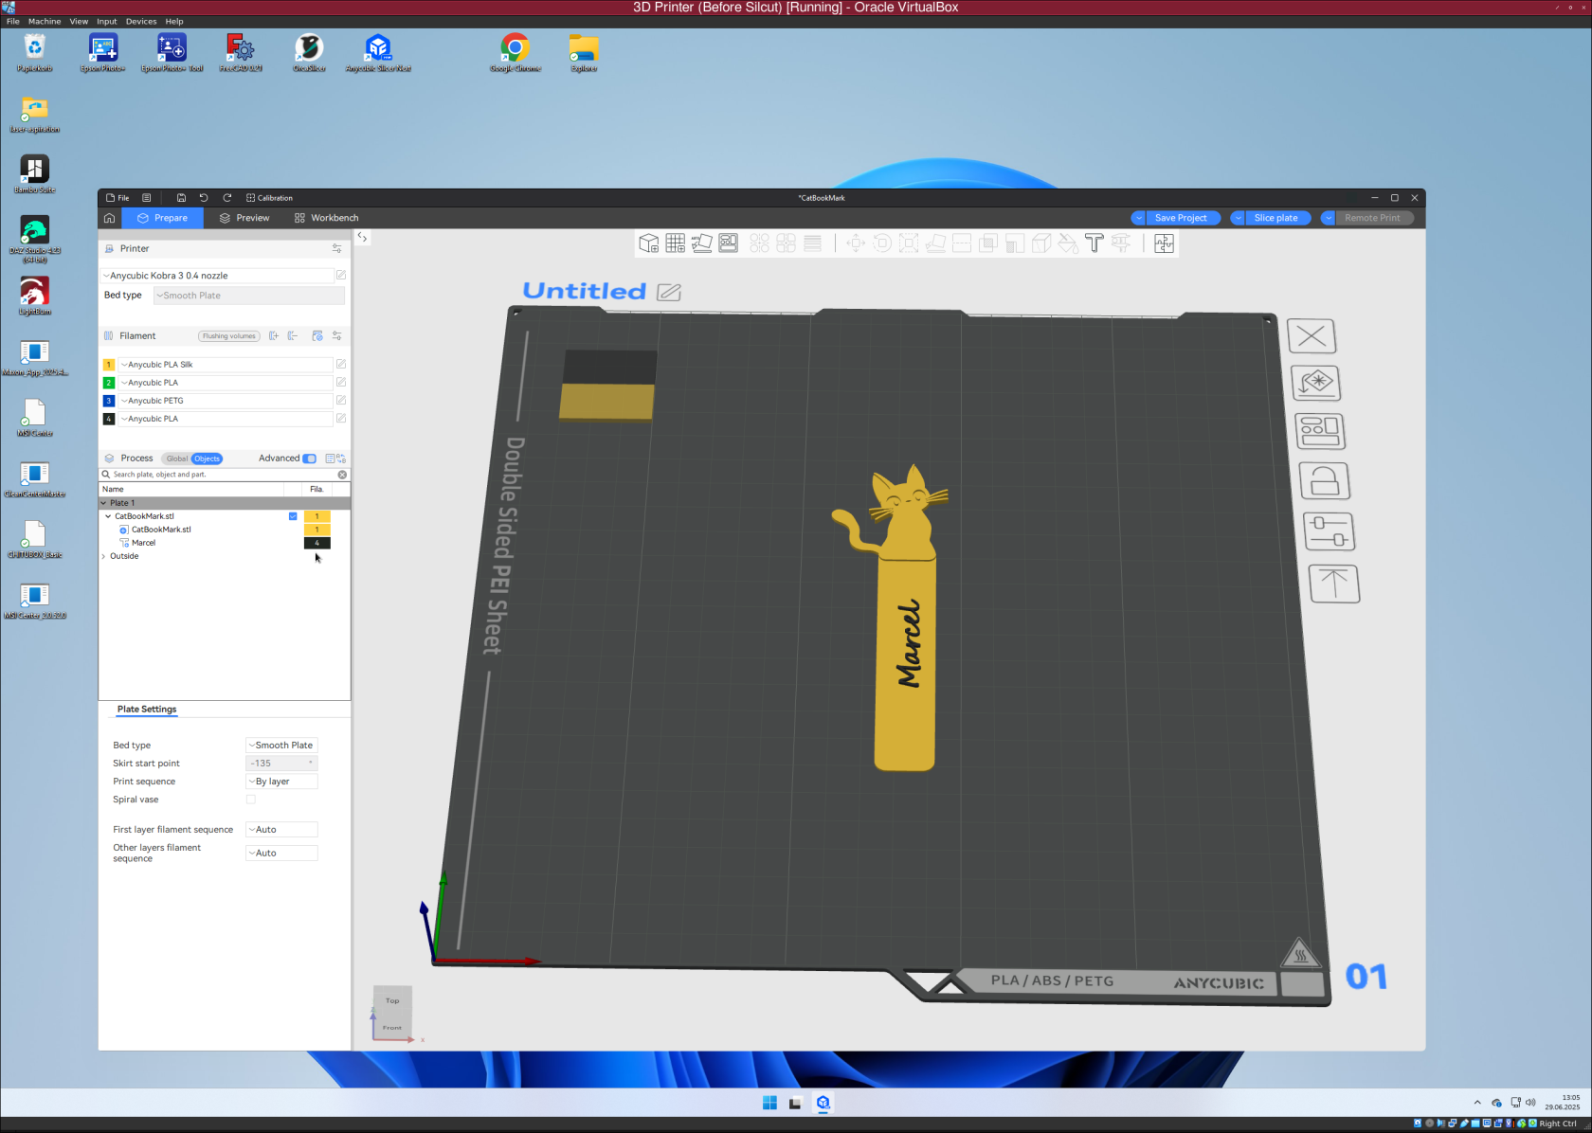Toggle the Advanced process switch

[309, 458]
